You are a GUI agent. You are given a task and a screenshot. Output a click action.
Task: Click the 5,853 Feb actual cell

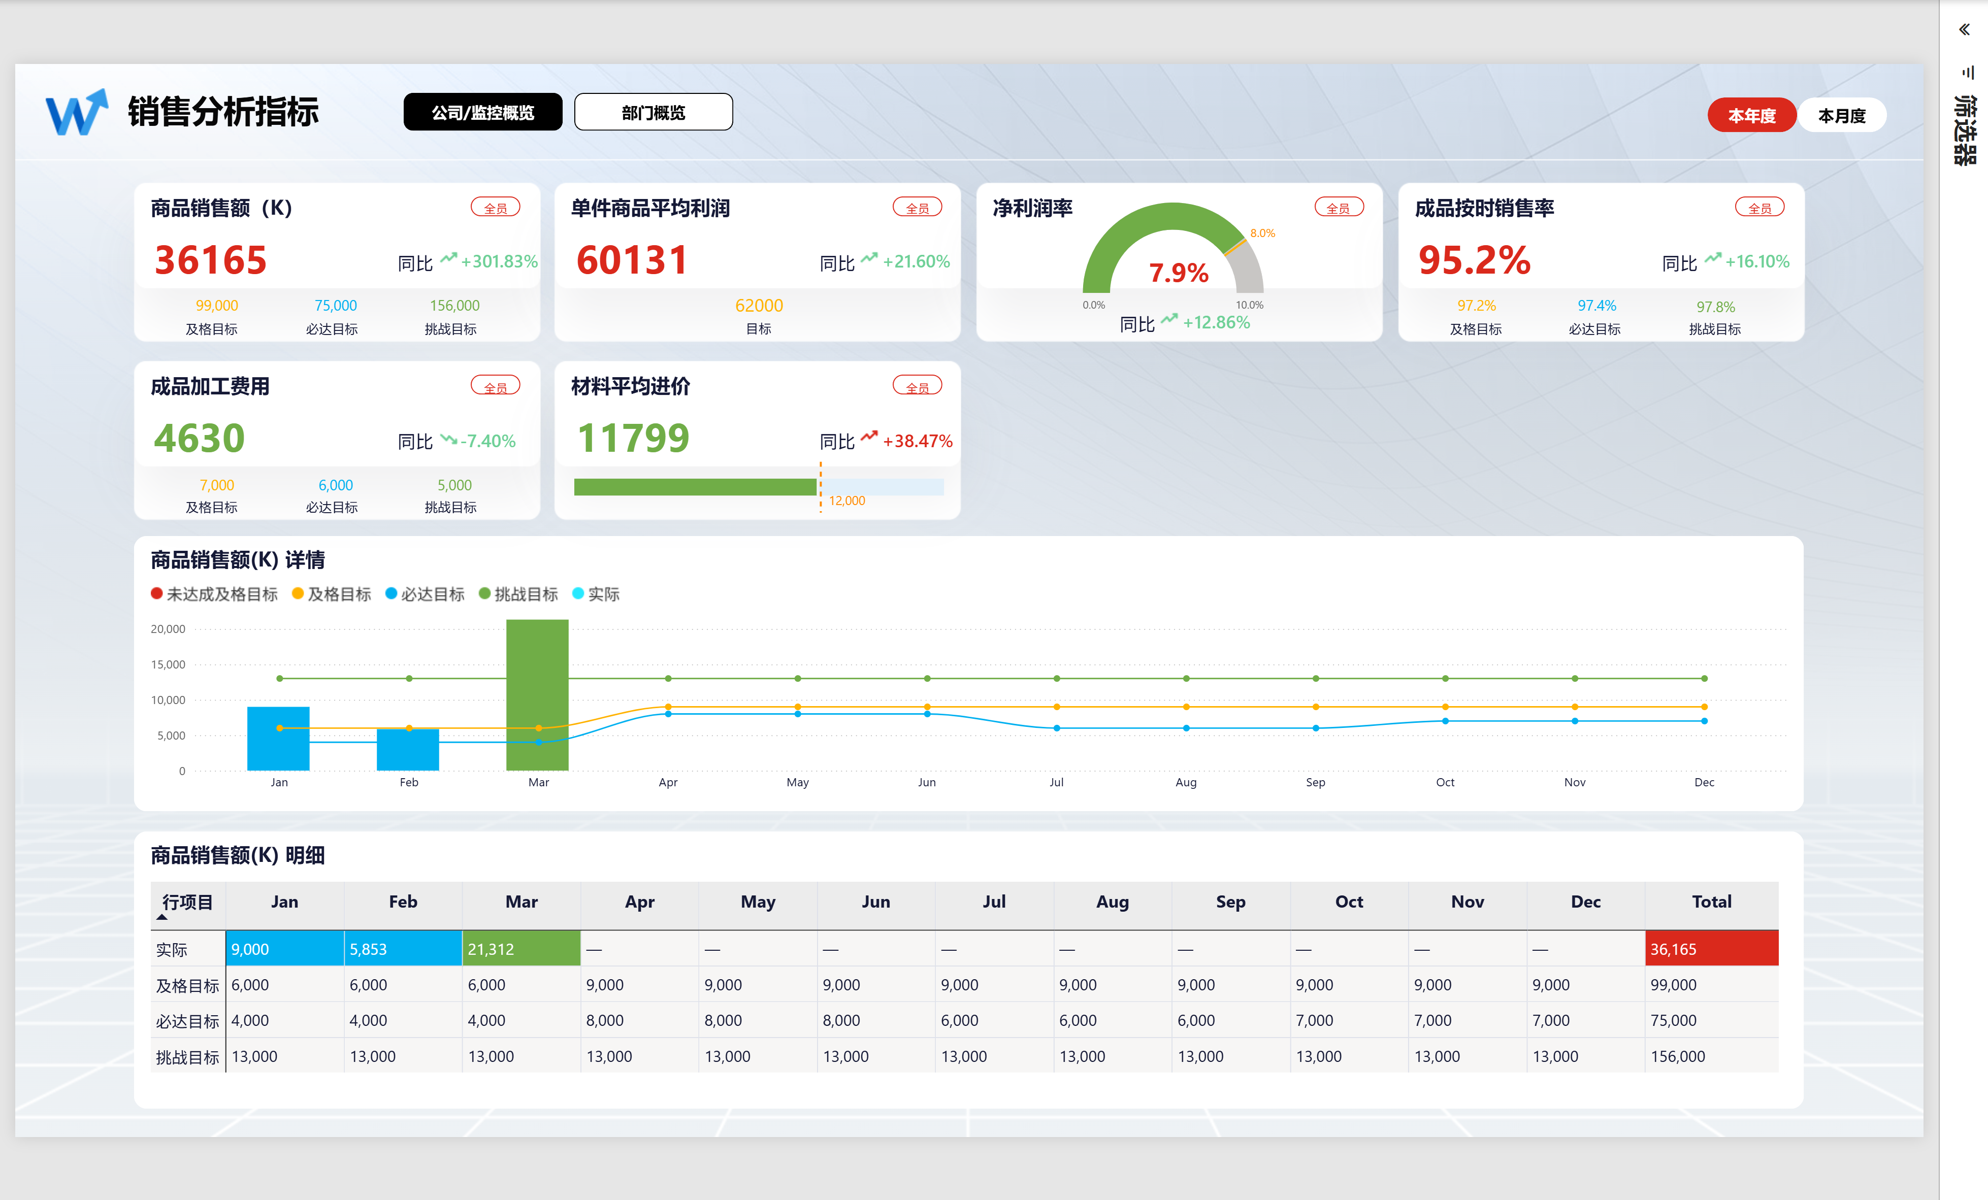pyautogui.click(x=403, y=949)
